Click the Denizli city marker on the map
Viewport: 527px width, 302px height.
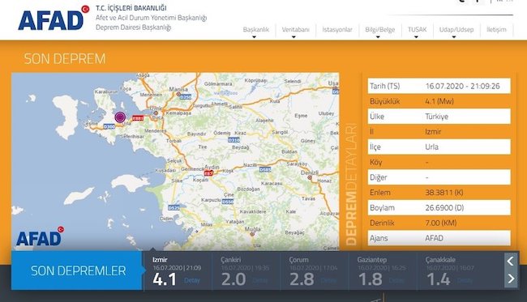point(310,177)
